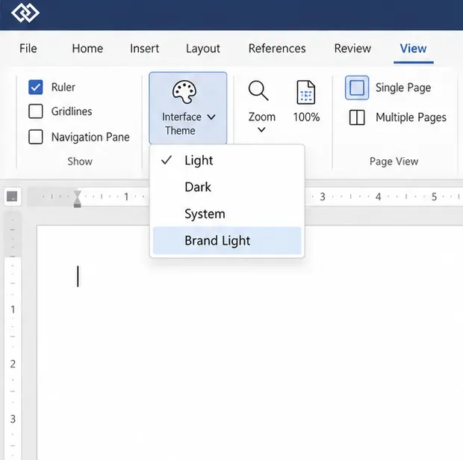
Task: Uncheck the Ruler checkbox
Action: [35, 88]
